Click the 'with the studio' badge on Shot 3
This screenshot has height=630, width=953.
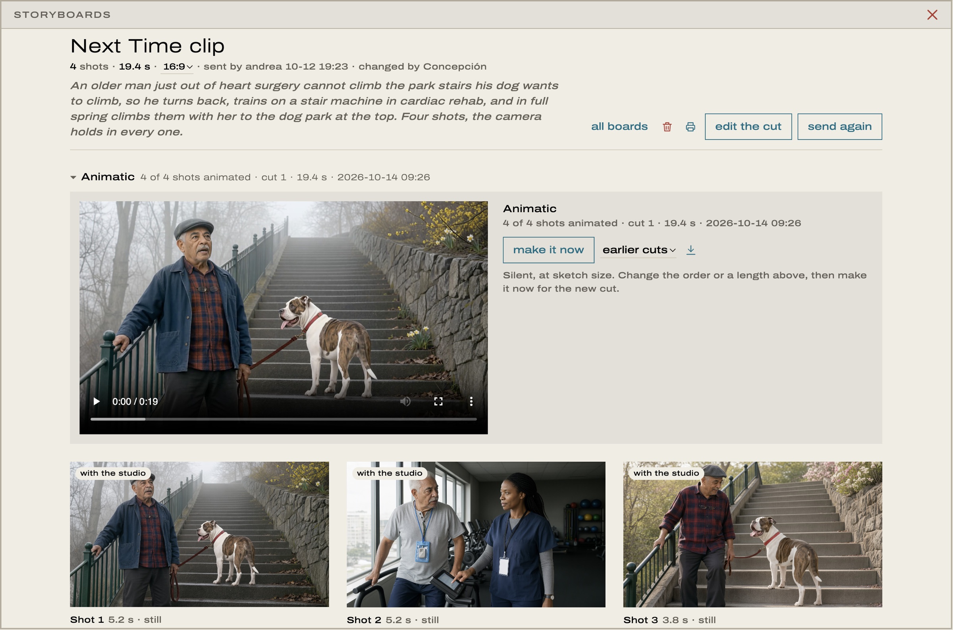[x=666, y=473]
